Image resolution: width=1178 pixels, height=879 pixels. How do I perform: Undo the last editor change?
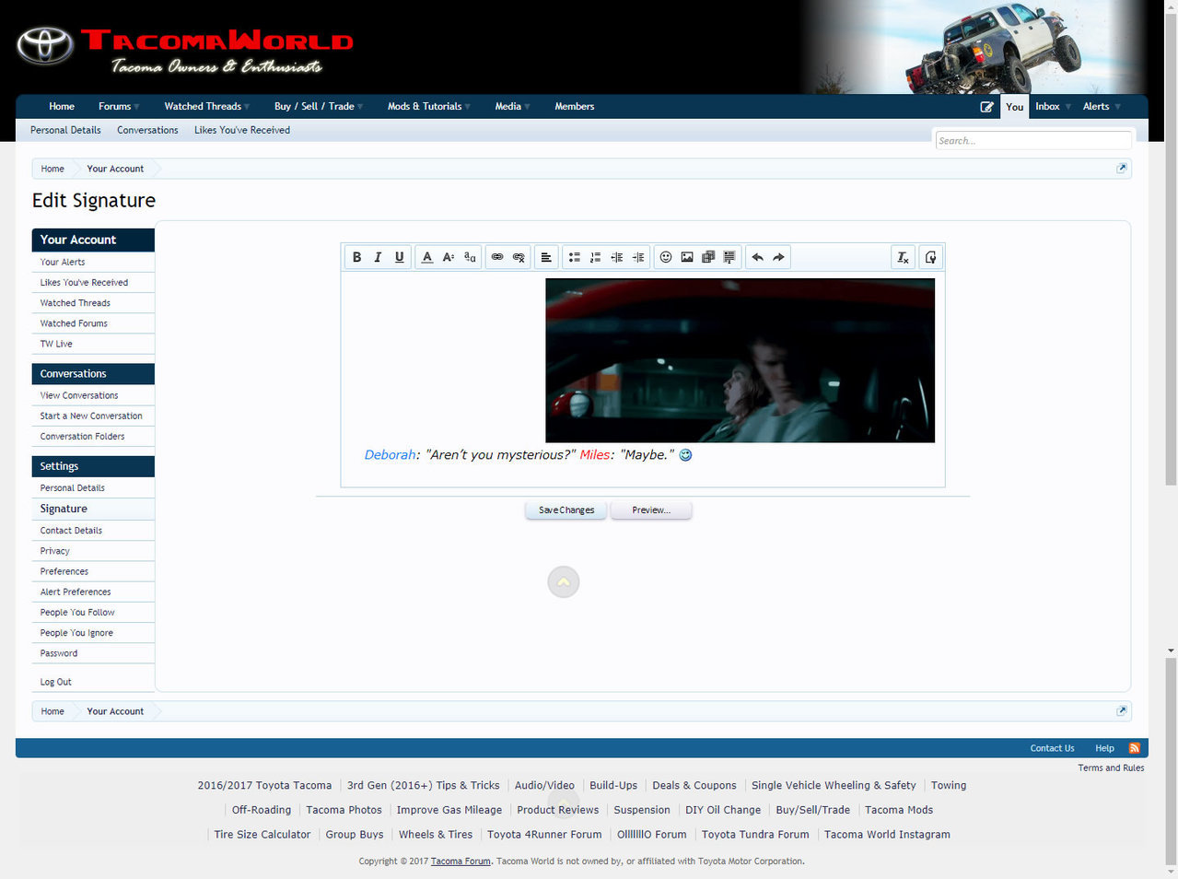(757, 257)
